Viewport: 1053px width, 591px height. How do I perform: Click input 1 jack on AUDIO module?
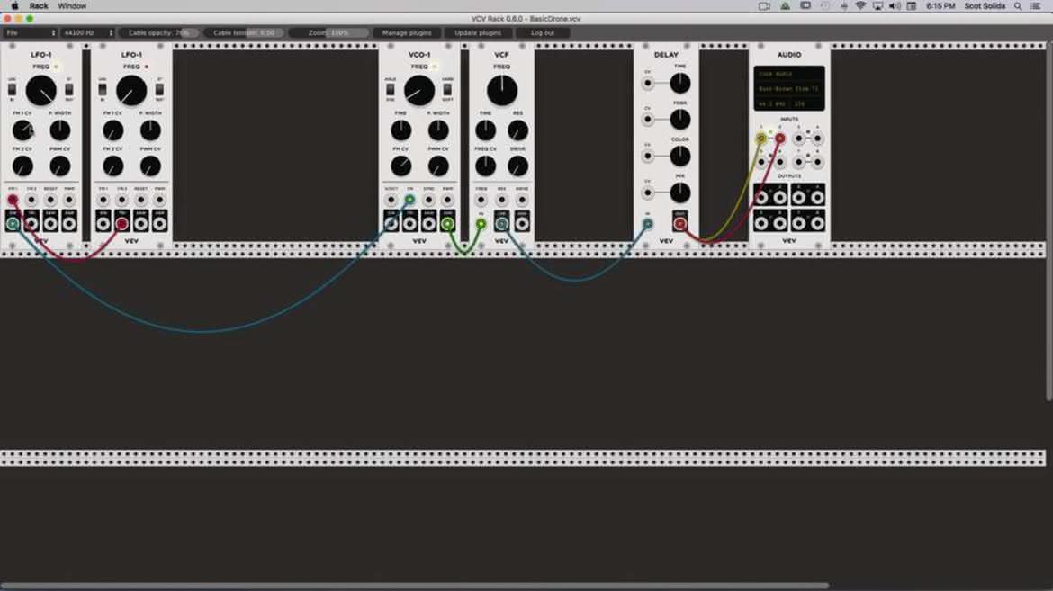click(760, 139)
